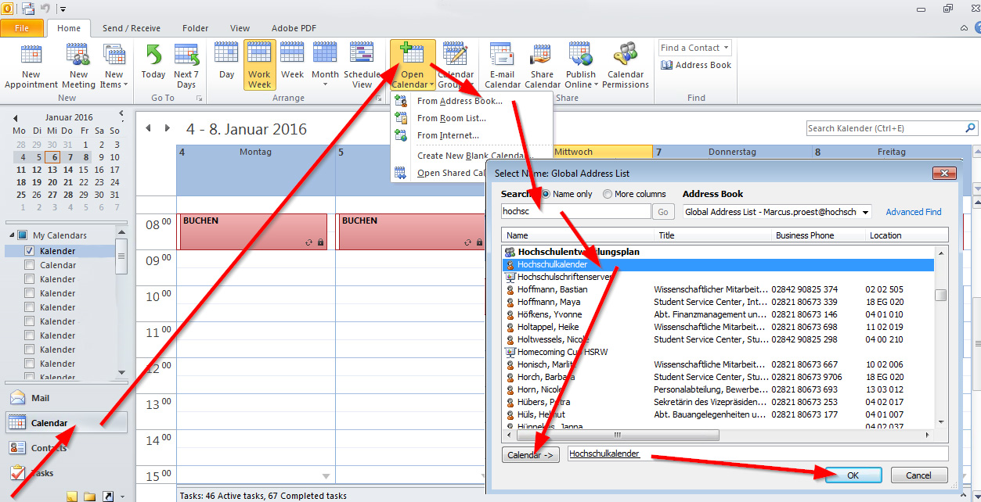Collapse the My Calendars group
Screen dimensions: 981x502
13,235
